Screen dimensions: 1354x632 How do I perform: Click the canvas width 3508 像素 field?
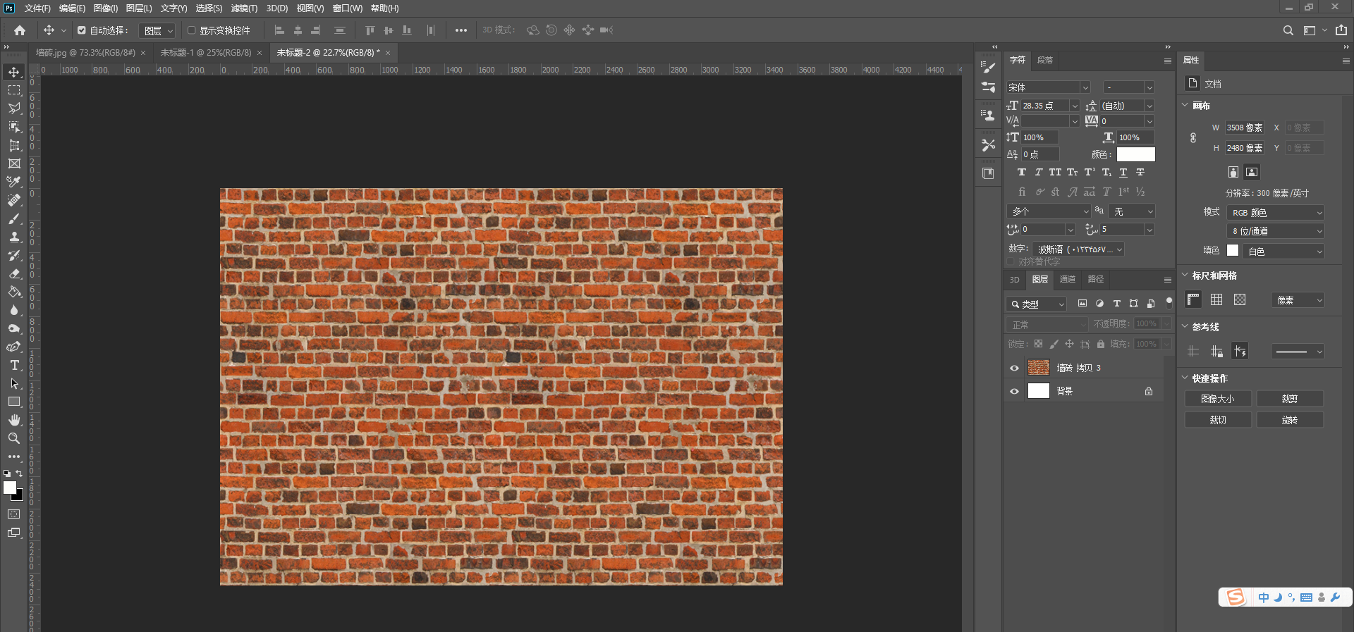1245,128
